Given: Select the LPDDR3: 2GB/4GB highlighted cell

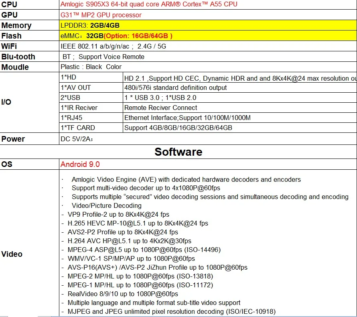Looking at the screenshot, I should click(208, 25).
